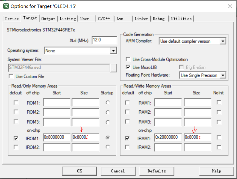Image resolution: width=237 pixels, height=179 pixels.
Task: Check the RAM3 default checkbox
Action: coord(127,121)
